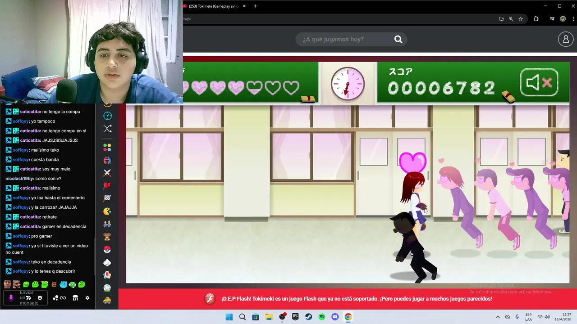The width and height of the screenshot is (577, 324).
Task: Open the volume control in system tray
Action: (x=547, y=317)
